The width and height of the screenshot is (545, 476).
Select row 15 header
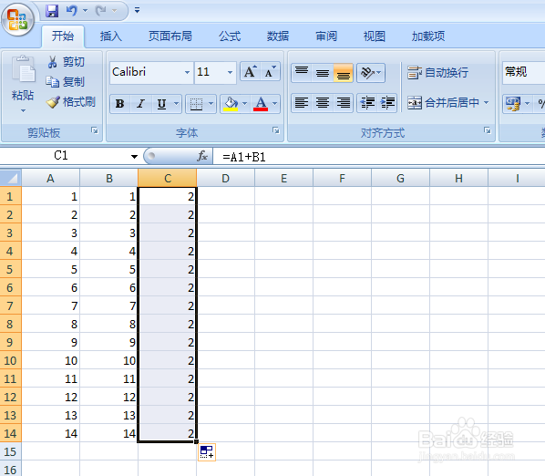pyautogui.click(x=10, y=451)
